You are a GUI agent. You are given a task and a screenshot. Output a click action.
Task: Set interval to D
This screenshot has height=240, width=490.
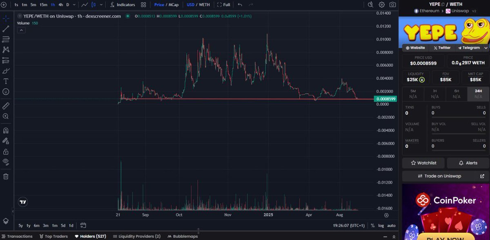68,5
